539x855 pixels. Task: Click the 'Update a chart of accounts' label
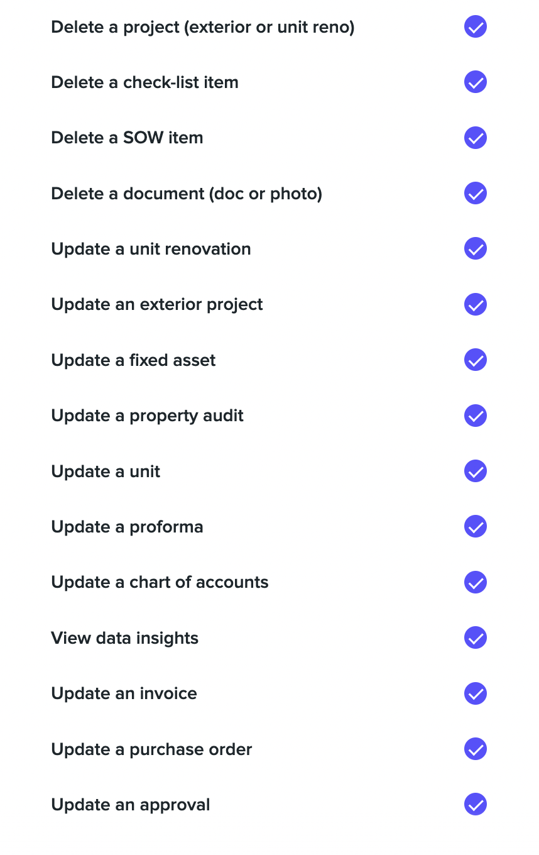[160, 582]
